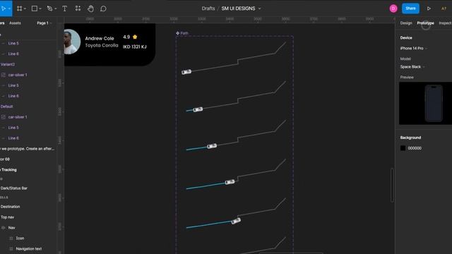Select the Hand tool
The height and width of the screenshot is (254, 452).
(x=90, y=8)
